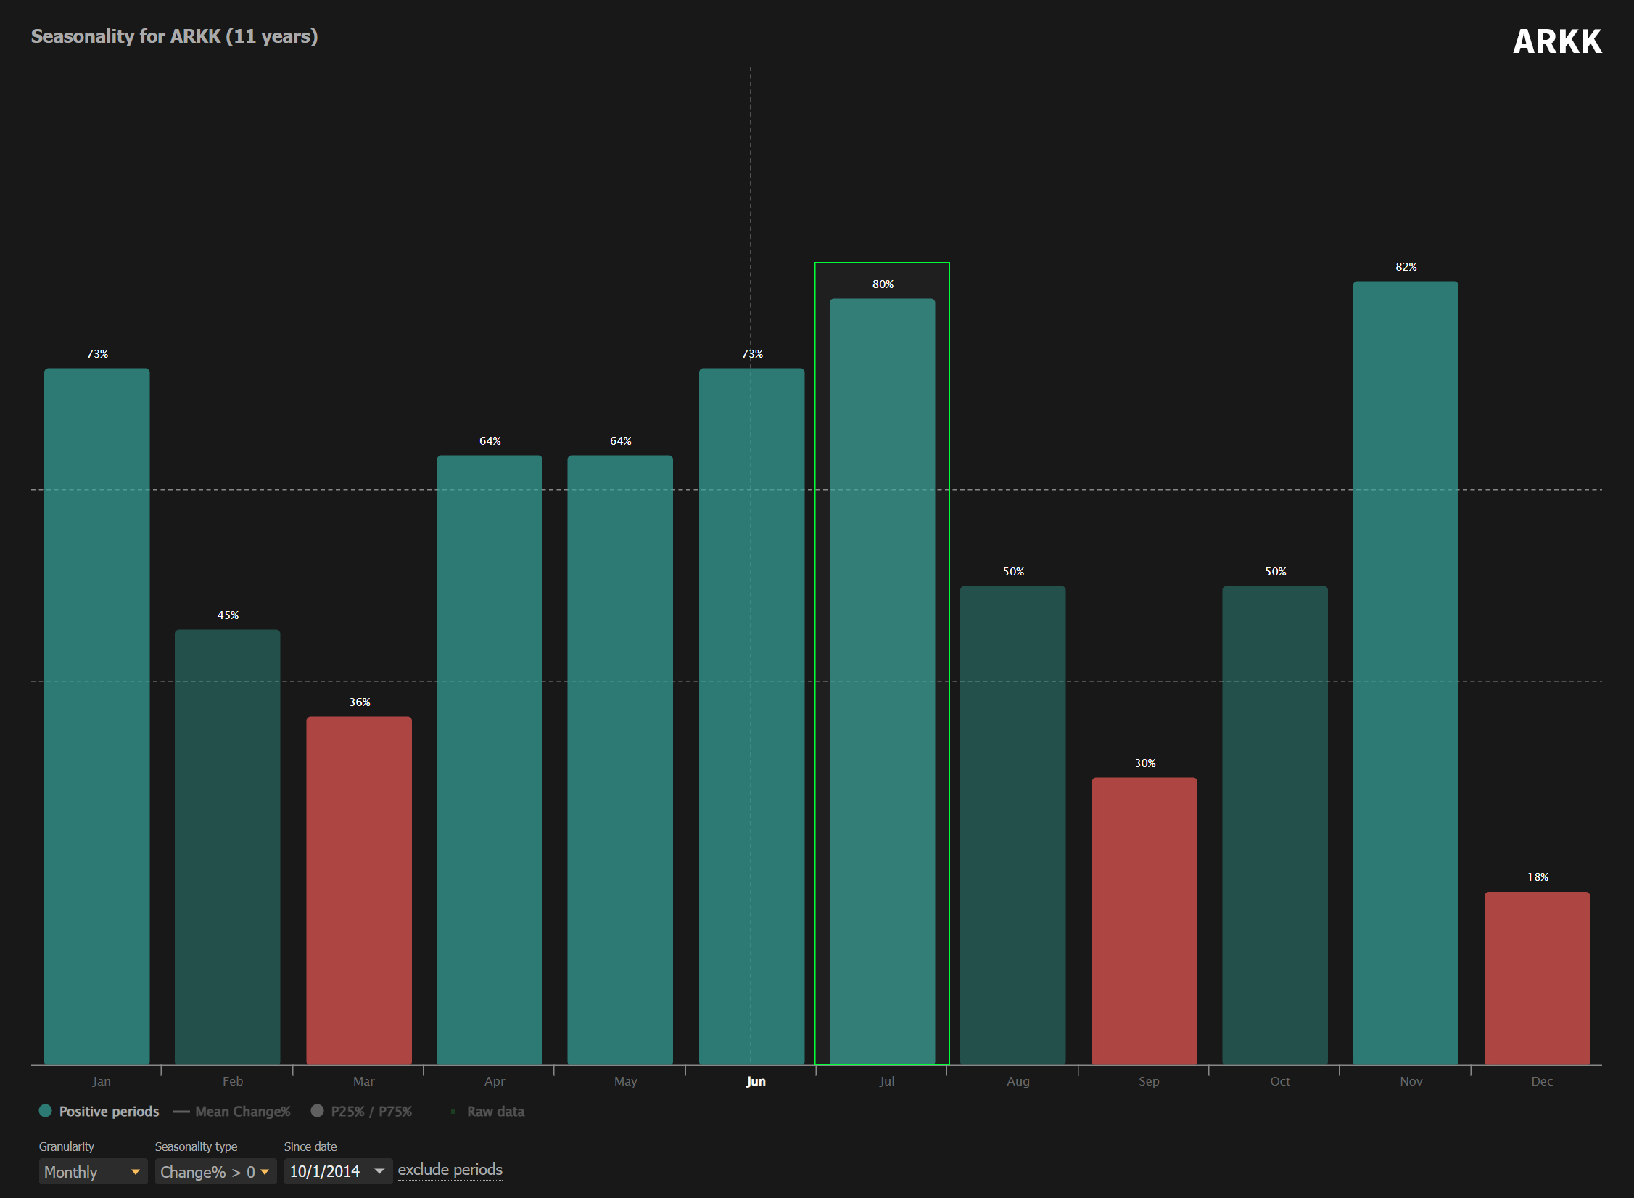Toggle the P25% / P75% legend series

pyautogui.click(x=361, y=1111)
